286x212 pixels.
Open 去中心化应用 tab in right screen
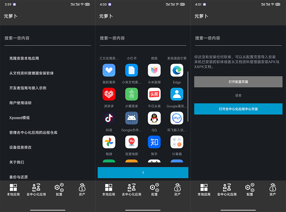point(227,190)
